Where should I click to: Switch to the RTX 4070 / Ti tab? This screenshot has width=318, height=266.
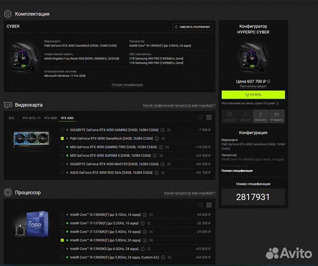31,118
